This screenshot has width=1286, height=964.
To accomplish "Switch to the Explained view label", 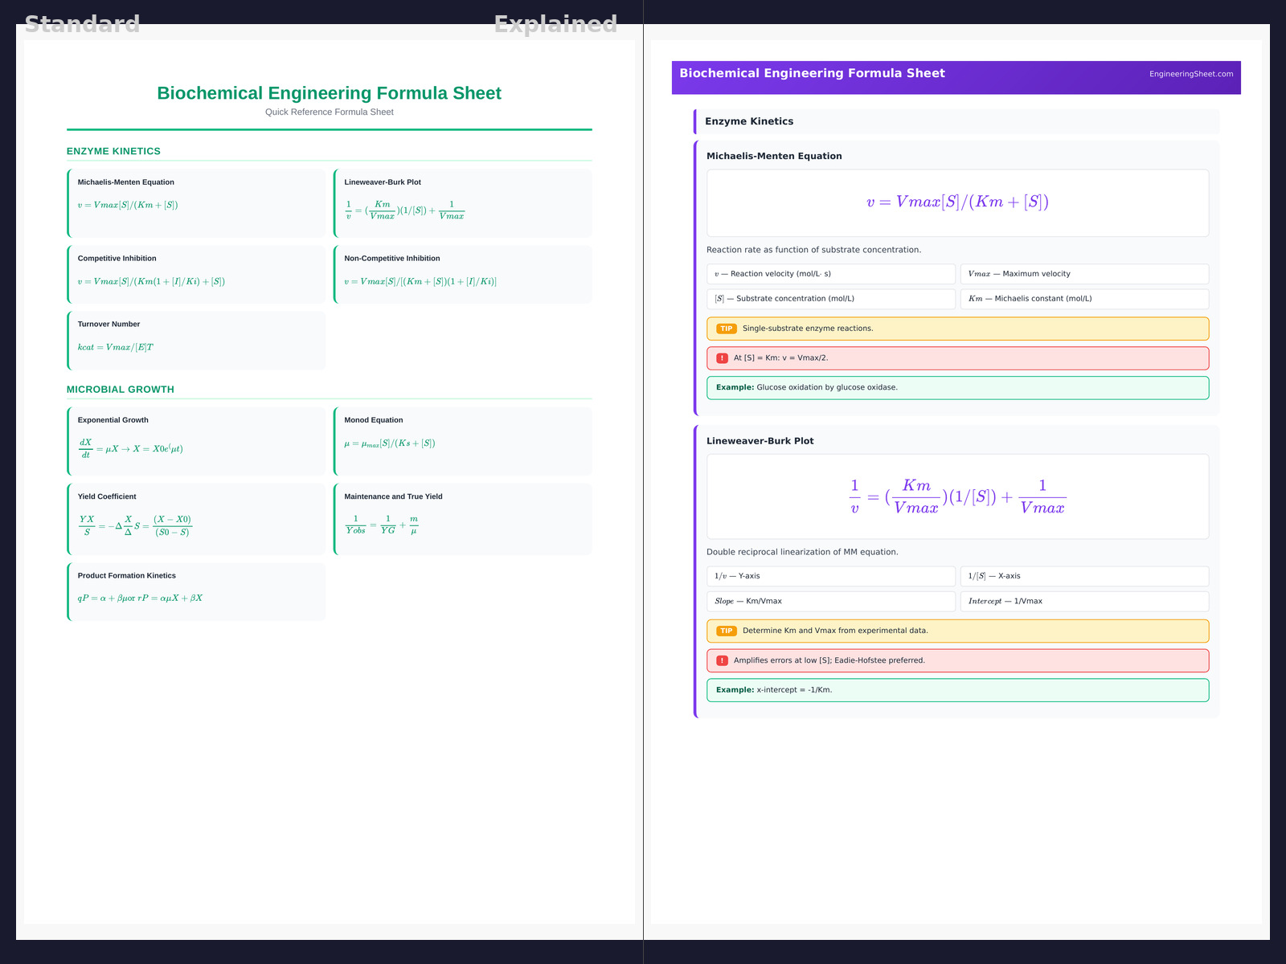I will click(555, 24).
